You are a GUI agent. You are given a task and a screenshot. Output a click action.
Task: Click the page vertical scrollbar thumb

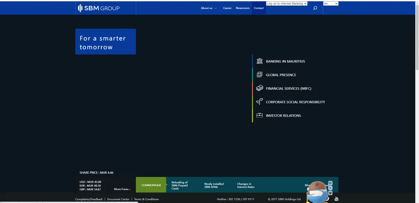[417, 37]
